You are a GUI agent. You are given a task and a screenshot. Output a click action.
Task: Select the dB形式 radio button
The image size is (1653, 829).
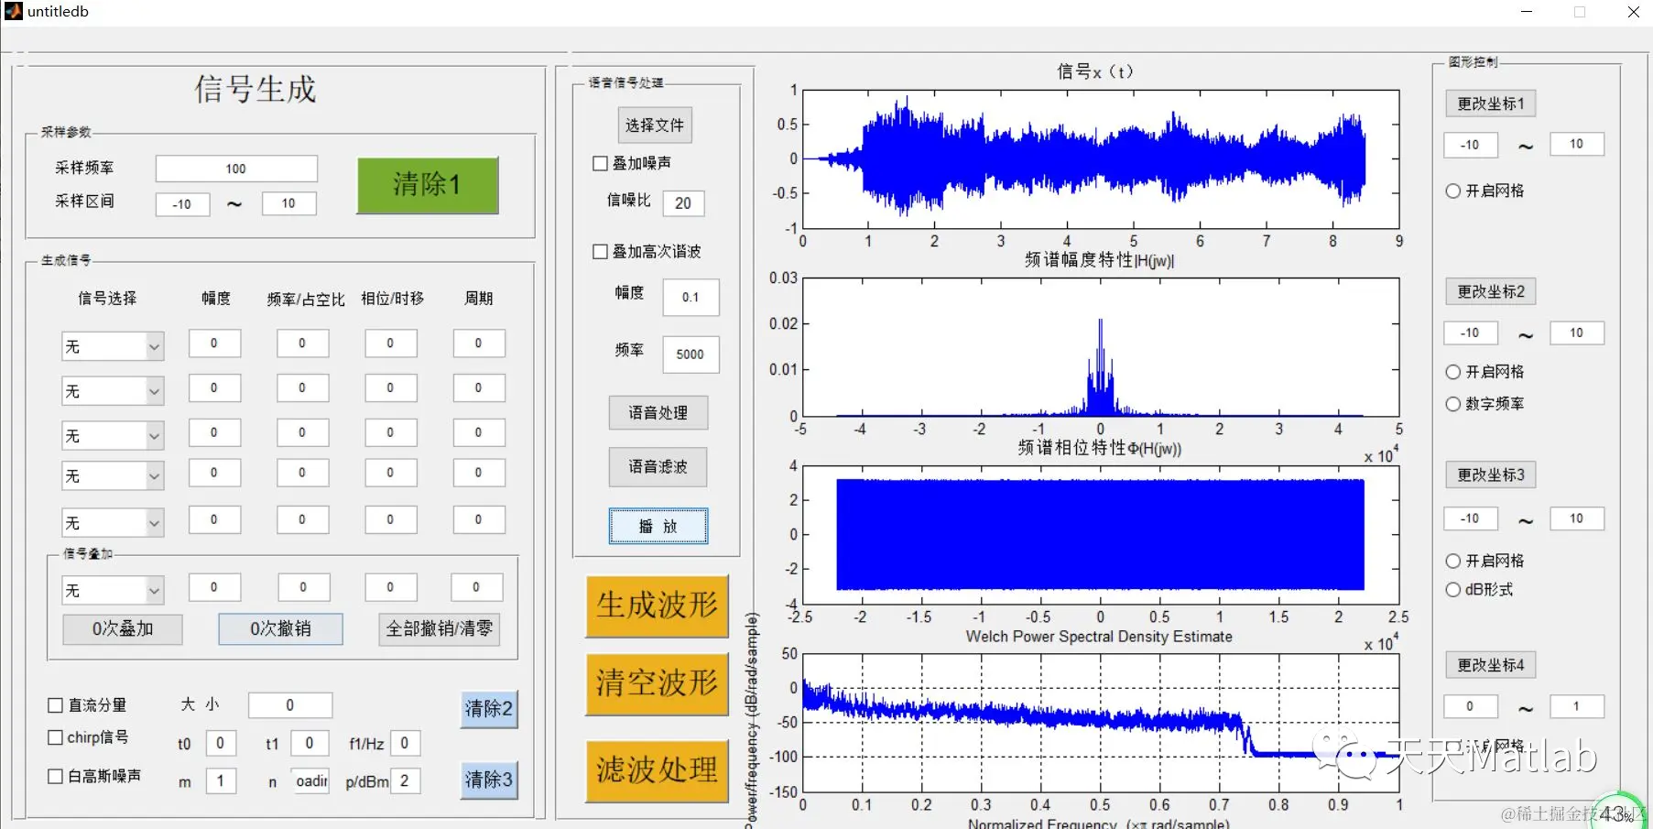(x=1453, y=590)
